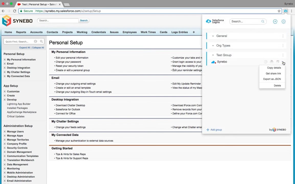The image size is (295, 184).
Task: Expand Security Controls tree node arrow
Action: coord(5,148)
